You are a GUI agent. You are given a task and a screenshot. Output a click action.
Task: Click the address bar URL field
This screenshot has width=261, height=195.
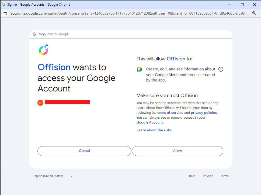tap(130, 13)
